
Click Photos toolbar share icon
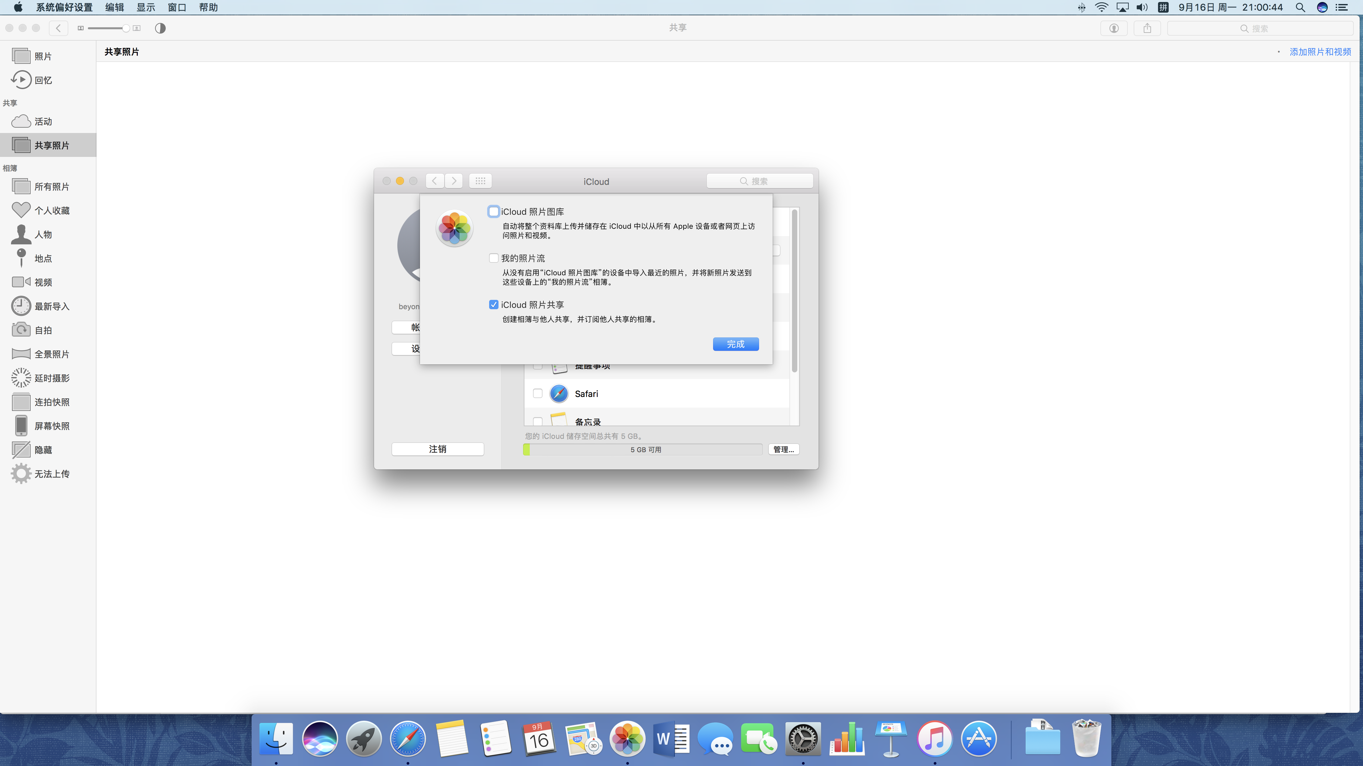click(1147, 28)
